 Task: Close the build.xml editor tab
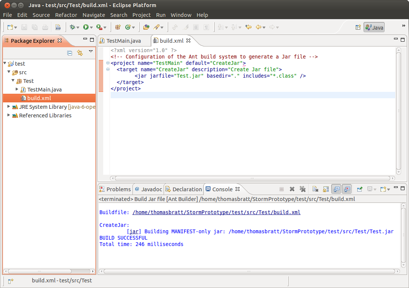point(188,40)
